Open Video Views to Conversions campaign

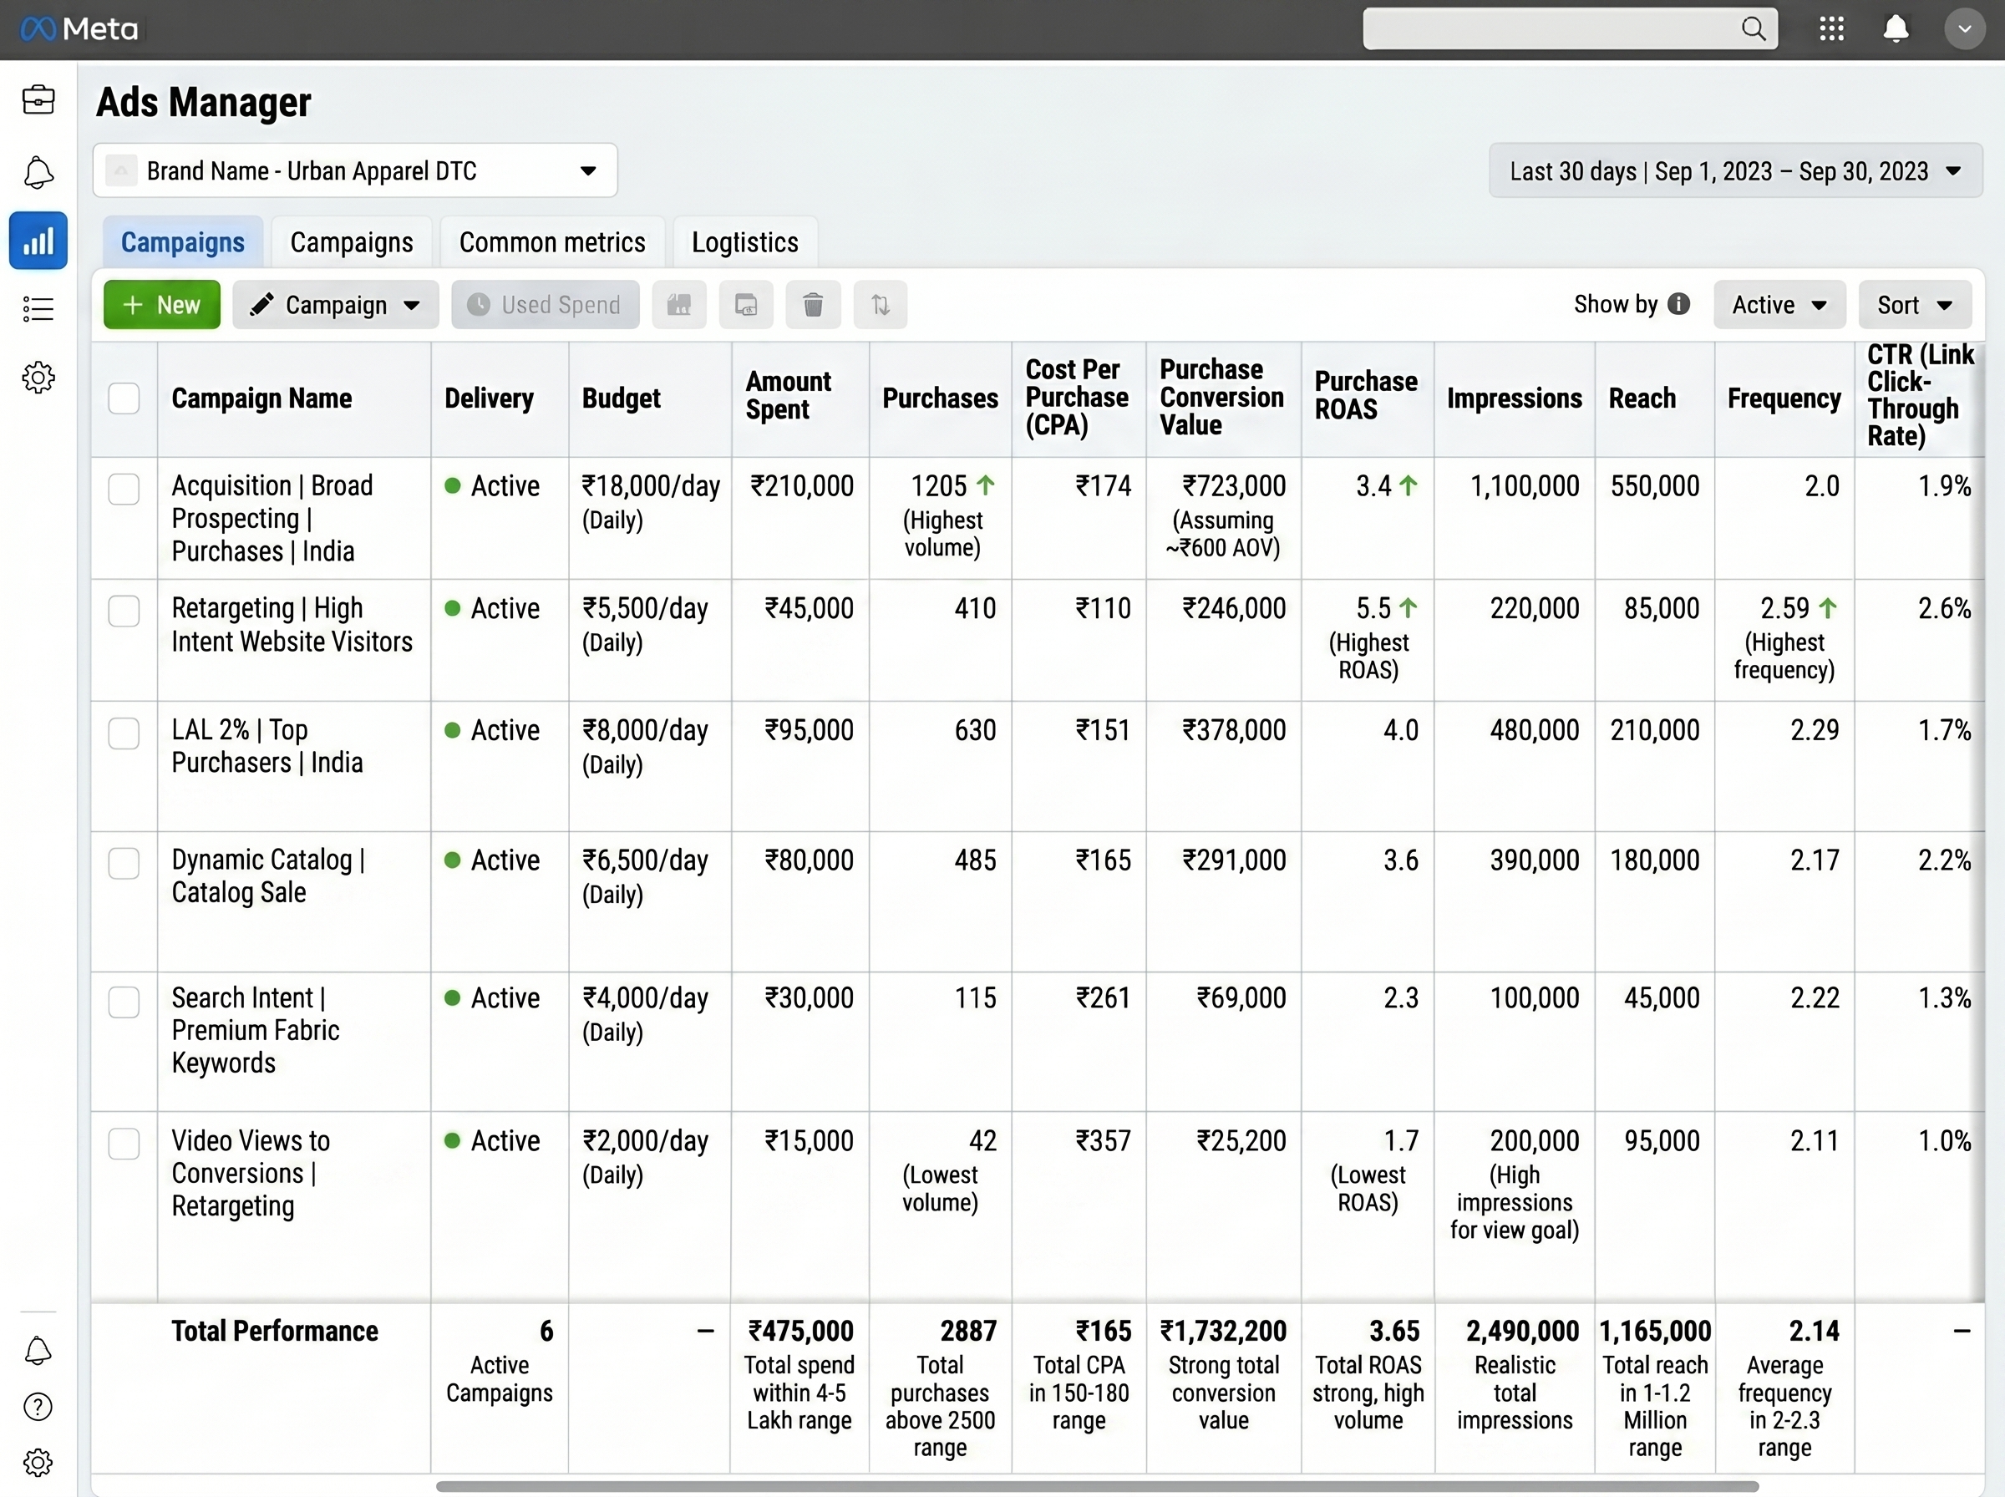pos(251,1174)
